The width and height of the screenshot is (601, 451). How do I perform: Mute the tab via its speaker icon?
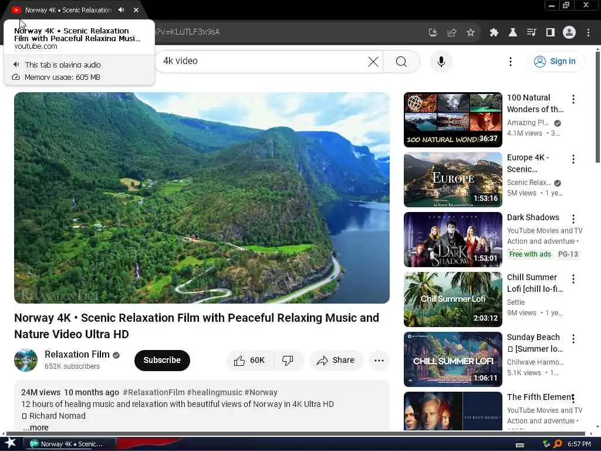[x=121, y=10]
